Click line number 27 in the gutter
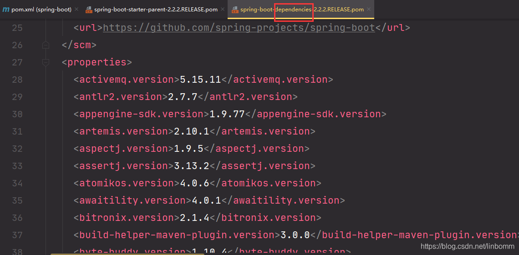Image resolution: width=519 pixels, height=255 pixels. 17,62
